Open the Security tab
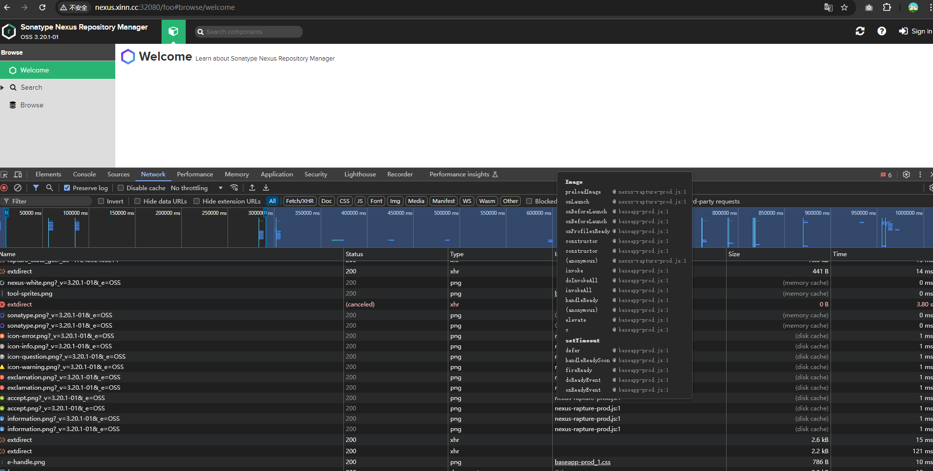This screenshot has width=933, height=471. point(316,174)
